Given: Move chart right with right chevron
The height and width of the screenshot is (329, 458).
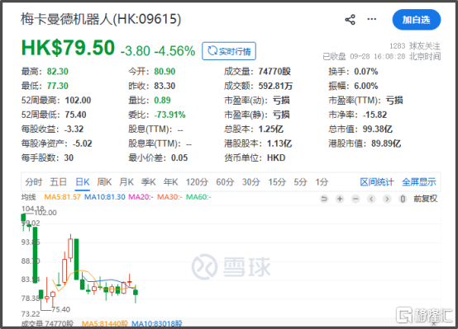Looking at the screenshot, I should (x=387, y=199).
